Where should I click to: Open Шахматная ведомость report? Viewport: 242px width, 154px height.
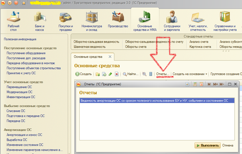[x=90, y=47]
